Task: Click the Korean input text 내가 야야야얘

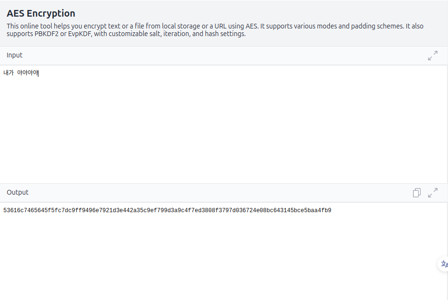Action: click(21, 73)
